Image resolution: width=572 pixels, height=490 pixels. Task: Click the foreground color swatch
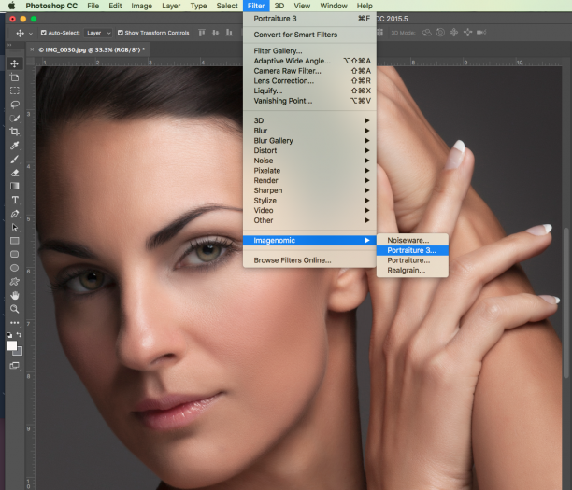tap(11, 345)
